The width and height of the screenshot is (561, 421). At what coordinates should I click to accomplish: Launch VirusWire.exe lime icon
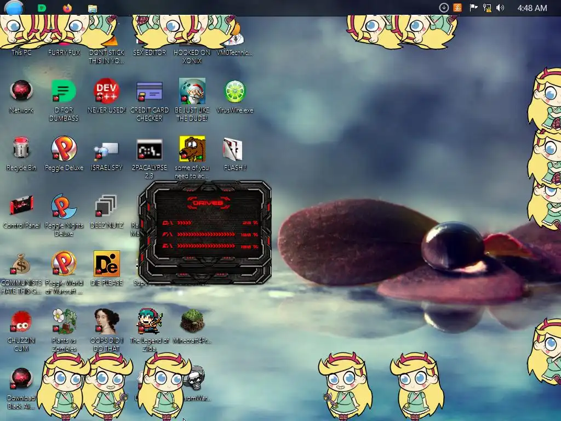pos(234,91)
